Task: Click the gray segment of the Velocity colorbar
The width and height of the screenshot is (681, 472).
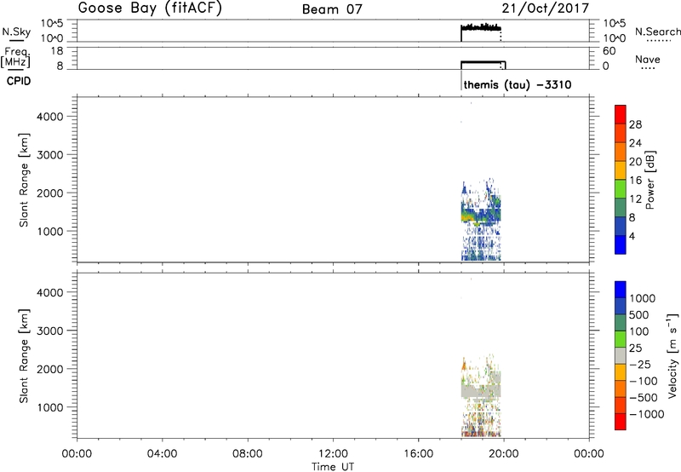Action: point(621,356)
